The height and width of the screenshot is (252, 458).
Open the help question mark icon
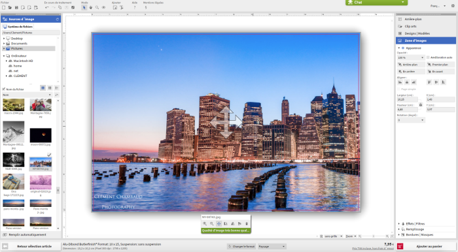[x=134, y=8]
